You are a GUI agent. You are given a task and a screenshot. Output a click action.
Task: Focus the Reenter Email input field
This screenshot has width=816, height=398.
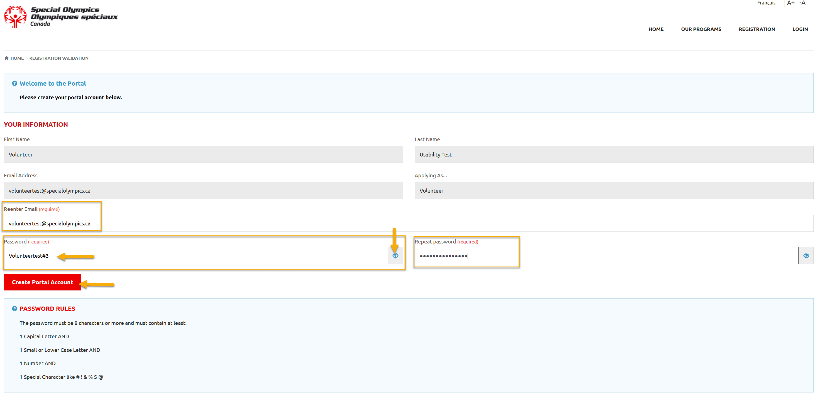pyautogui.click(x=409, y=223)
